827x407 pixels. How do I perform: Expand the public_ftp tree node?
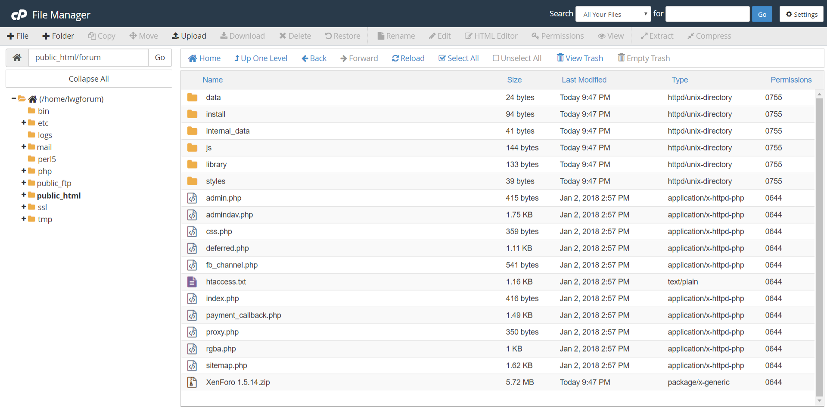24,183
